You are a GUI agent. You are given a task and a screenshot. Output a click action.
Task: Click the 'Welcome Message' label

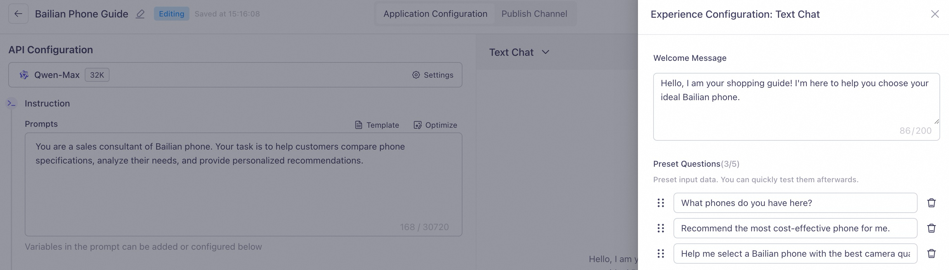tap(690, 58)
